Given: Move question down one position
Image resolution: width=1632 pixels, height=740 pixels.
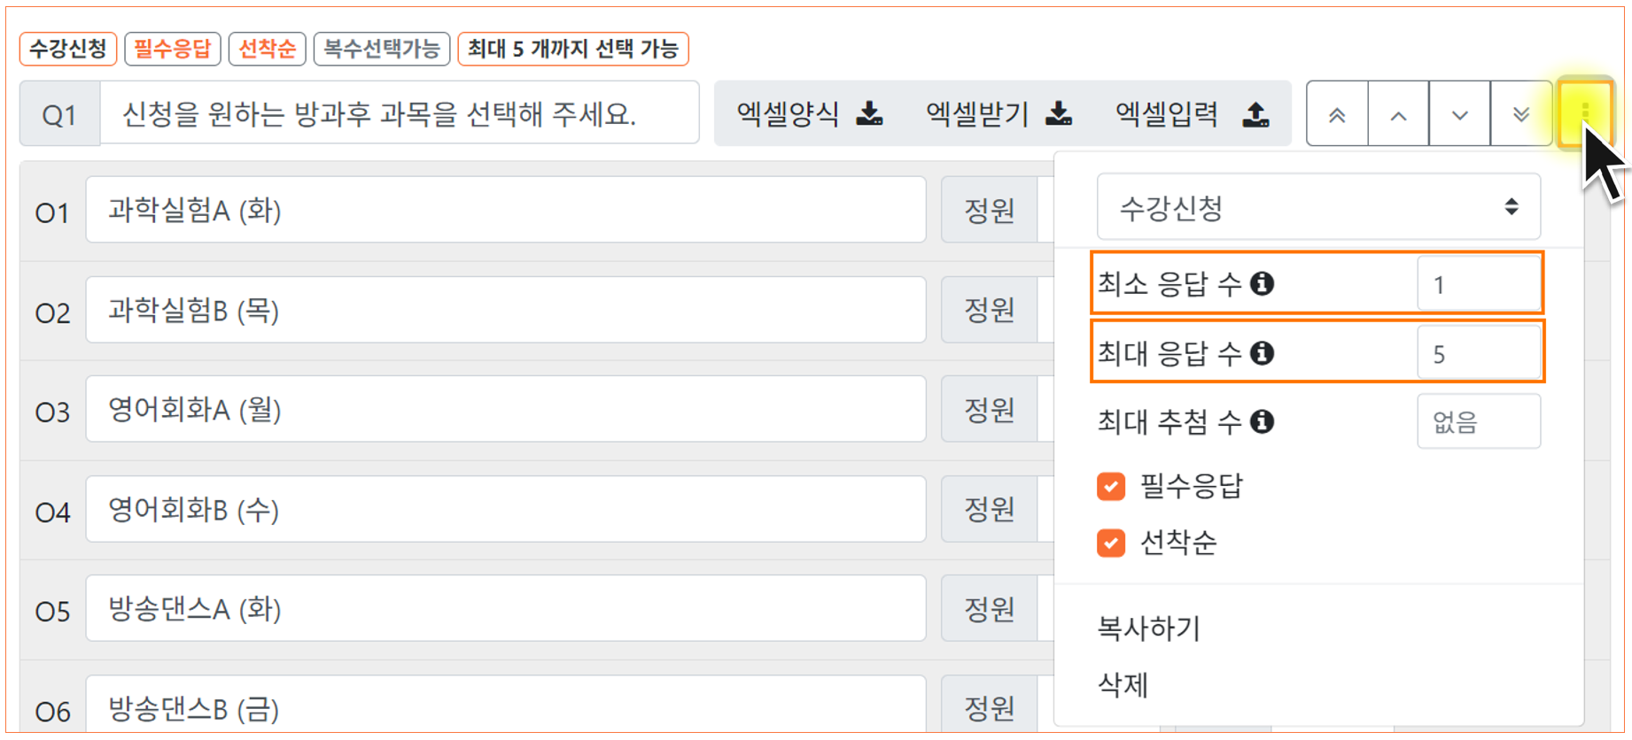Looking at the screenshot, I should [x=1459, y=114].
